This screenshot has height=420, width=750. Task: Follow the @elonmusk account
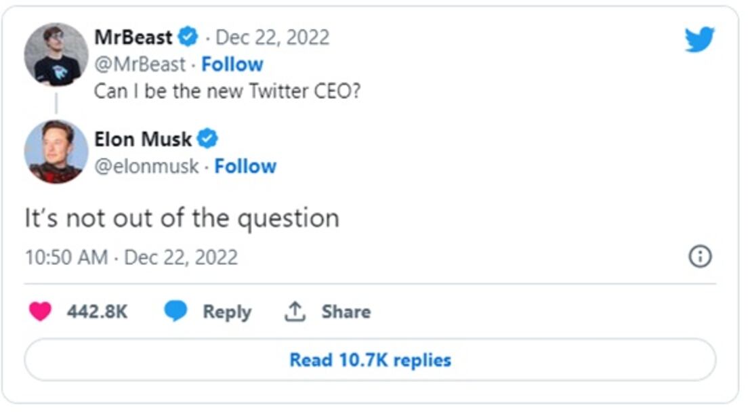[x=247, y=166]
